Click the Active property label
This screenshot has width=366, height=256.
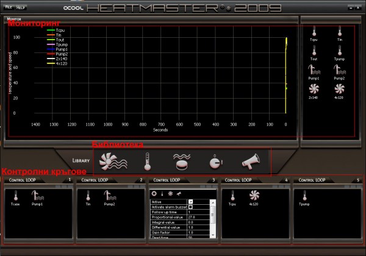pos(156,202)
